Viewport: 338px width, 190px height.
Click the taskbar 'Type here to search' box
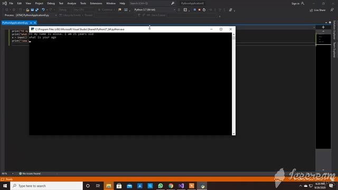click(46, 186)
